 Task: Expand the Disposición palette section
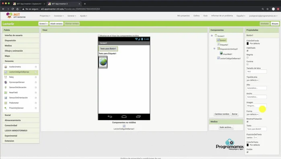point(21,40)
